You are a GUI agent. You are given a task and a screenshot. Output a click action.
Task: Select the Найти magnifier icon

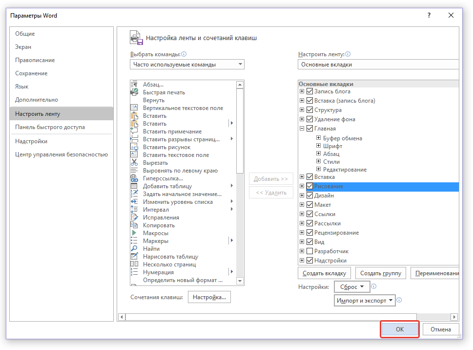[x=134, y=249]
